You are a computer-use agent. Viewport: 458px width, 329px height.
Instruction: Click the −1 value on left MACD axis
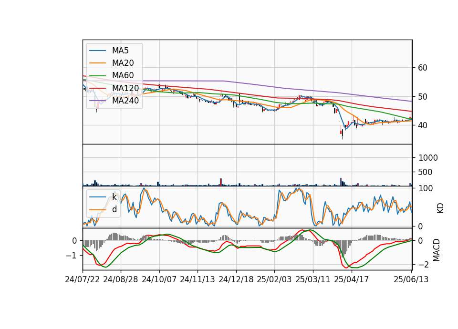(72, 256)
